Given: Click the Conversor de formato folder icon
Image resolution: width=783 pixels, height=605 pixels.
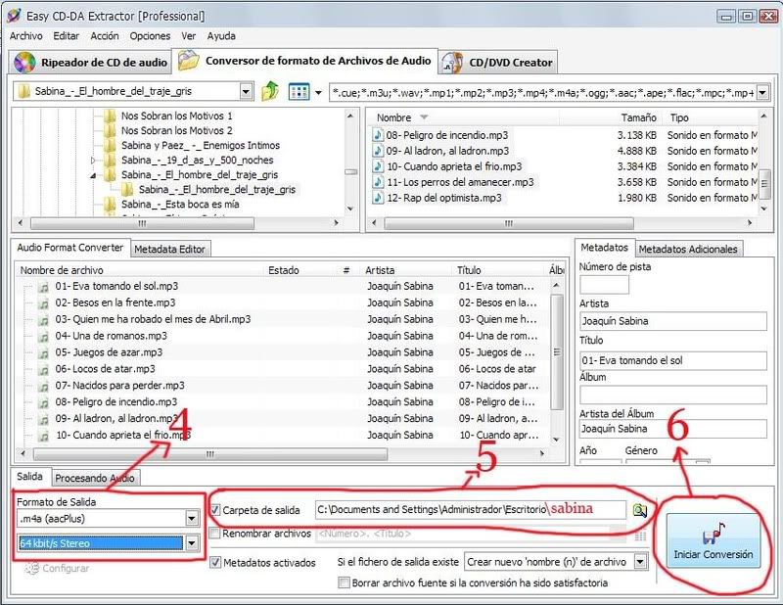Looking at the screenshot, I should 189,61.
